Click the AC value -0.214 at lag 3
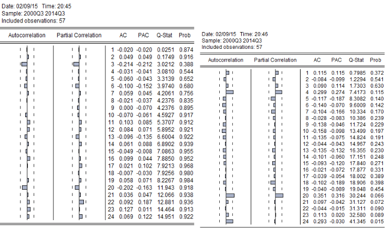385x228 pixels. pos(125,65)
